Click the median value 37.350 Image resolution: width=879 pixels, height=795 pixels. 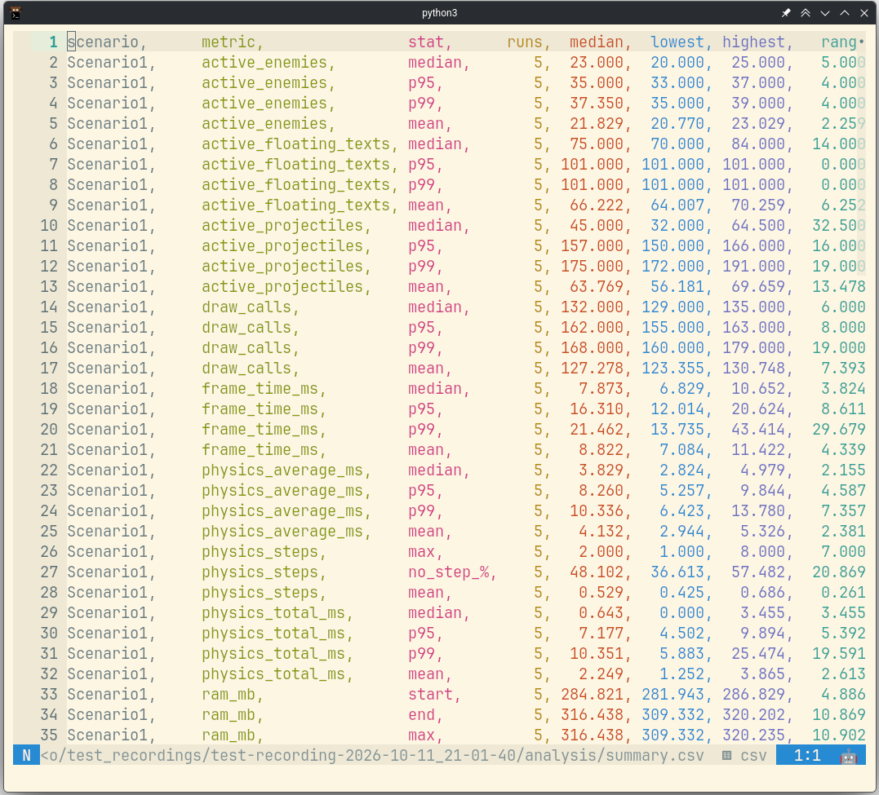coord(597,103)
